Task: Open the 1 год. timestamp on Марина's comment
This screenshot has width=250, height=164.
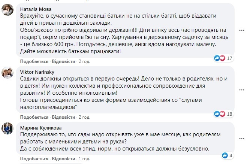Action: click(x=84, y=159)
